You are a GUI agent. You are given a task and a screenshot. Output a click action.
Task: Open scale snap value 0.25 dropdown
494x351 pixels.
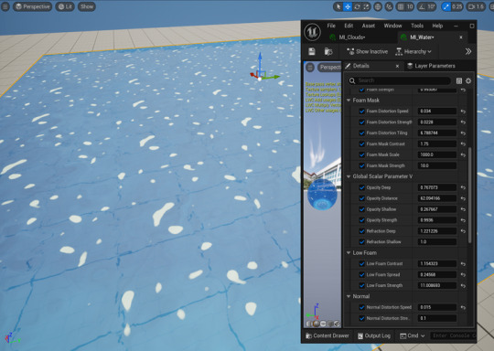pyautogui.click(x=456, y=6)
